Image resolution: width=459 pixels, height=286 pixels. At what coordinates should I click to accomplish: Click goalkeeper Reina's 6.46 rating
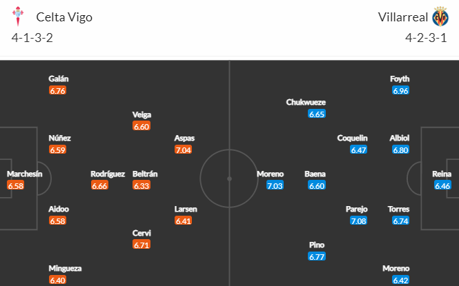(442, 185)
